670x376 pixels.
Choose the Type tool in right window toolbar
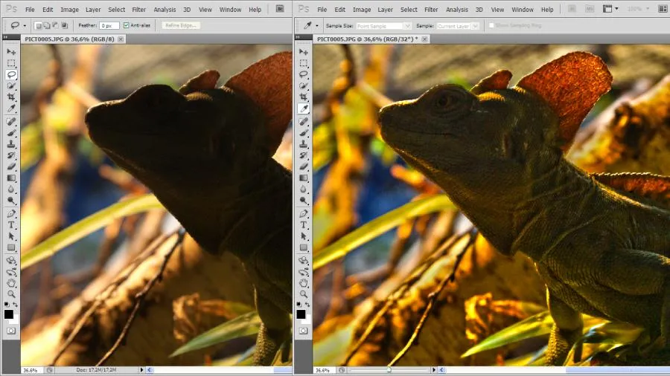(304, 224)
